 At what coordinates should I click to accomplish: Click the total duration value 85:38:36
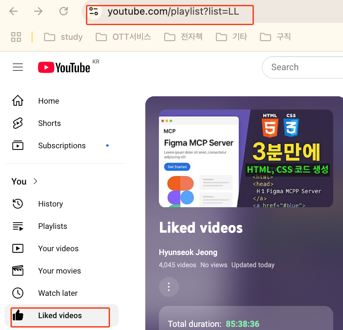point(242,324)
